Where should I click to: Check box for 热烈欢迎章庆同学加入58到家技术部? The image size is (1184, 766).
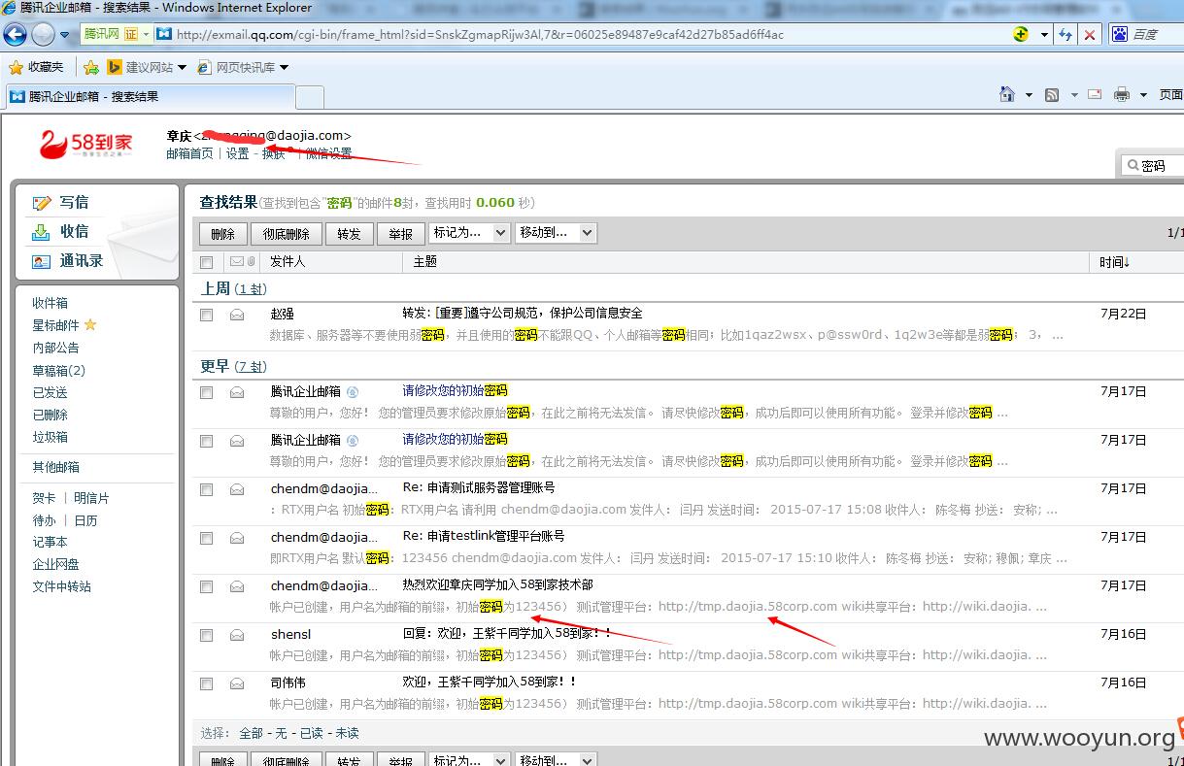click(206, 586)
